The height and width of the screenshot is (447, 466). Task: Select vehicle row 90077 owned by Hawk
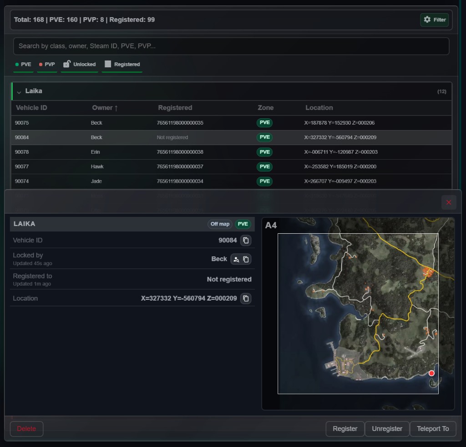(x=231, y=166)
